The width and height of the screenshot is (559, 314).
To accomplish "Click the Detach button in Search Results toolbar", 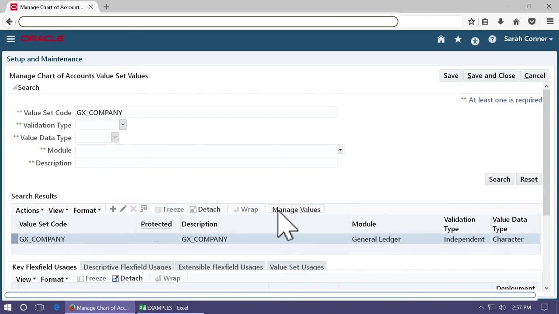I will 205,209.
